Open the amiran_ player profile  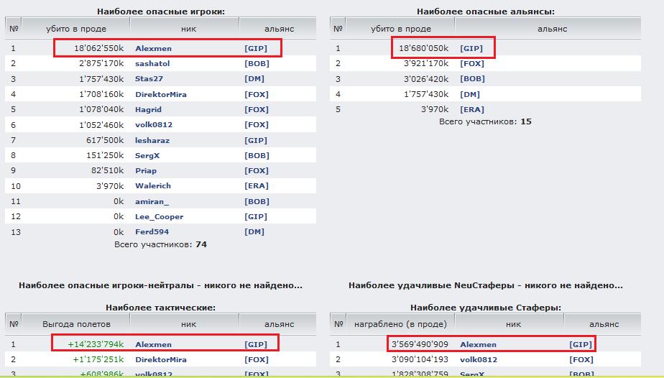152,202
